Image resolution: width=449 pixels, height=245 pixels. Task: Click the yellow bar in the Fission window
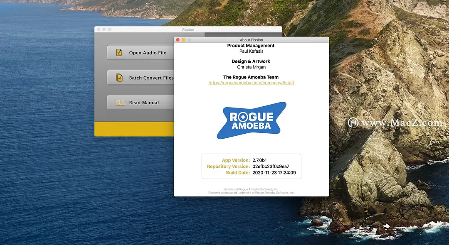tap(134, 129)
